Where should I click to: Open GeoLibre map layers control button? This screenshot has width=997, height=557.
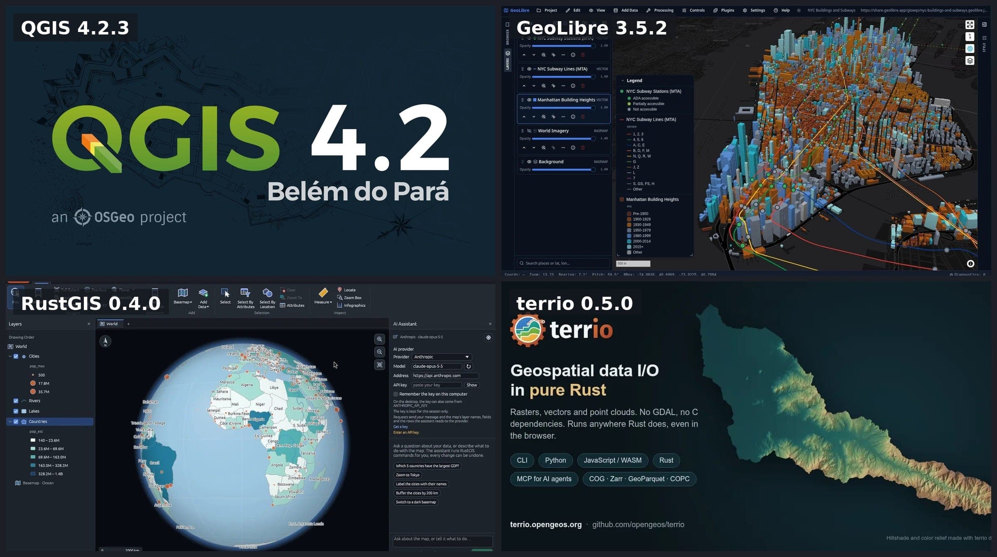(x=970, y=61)
